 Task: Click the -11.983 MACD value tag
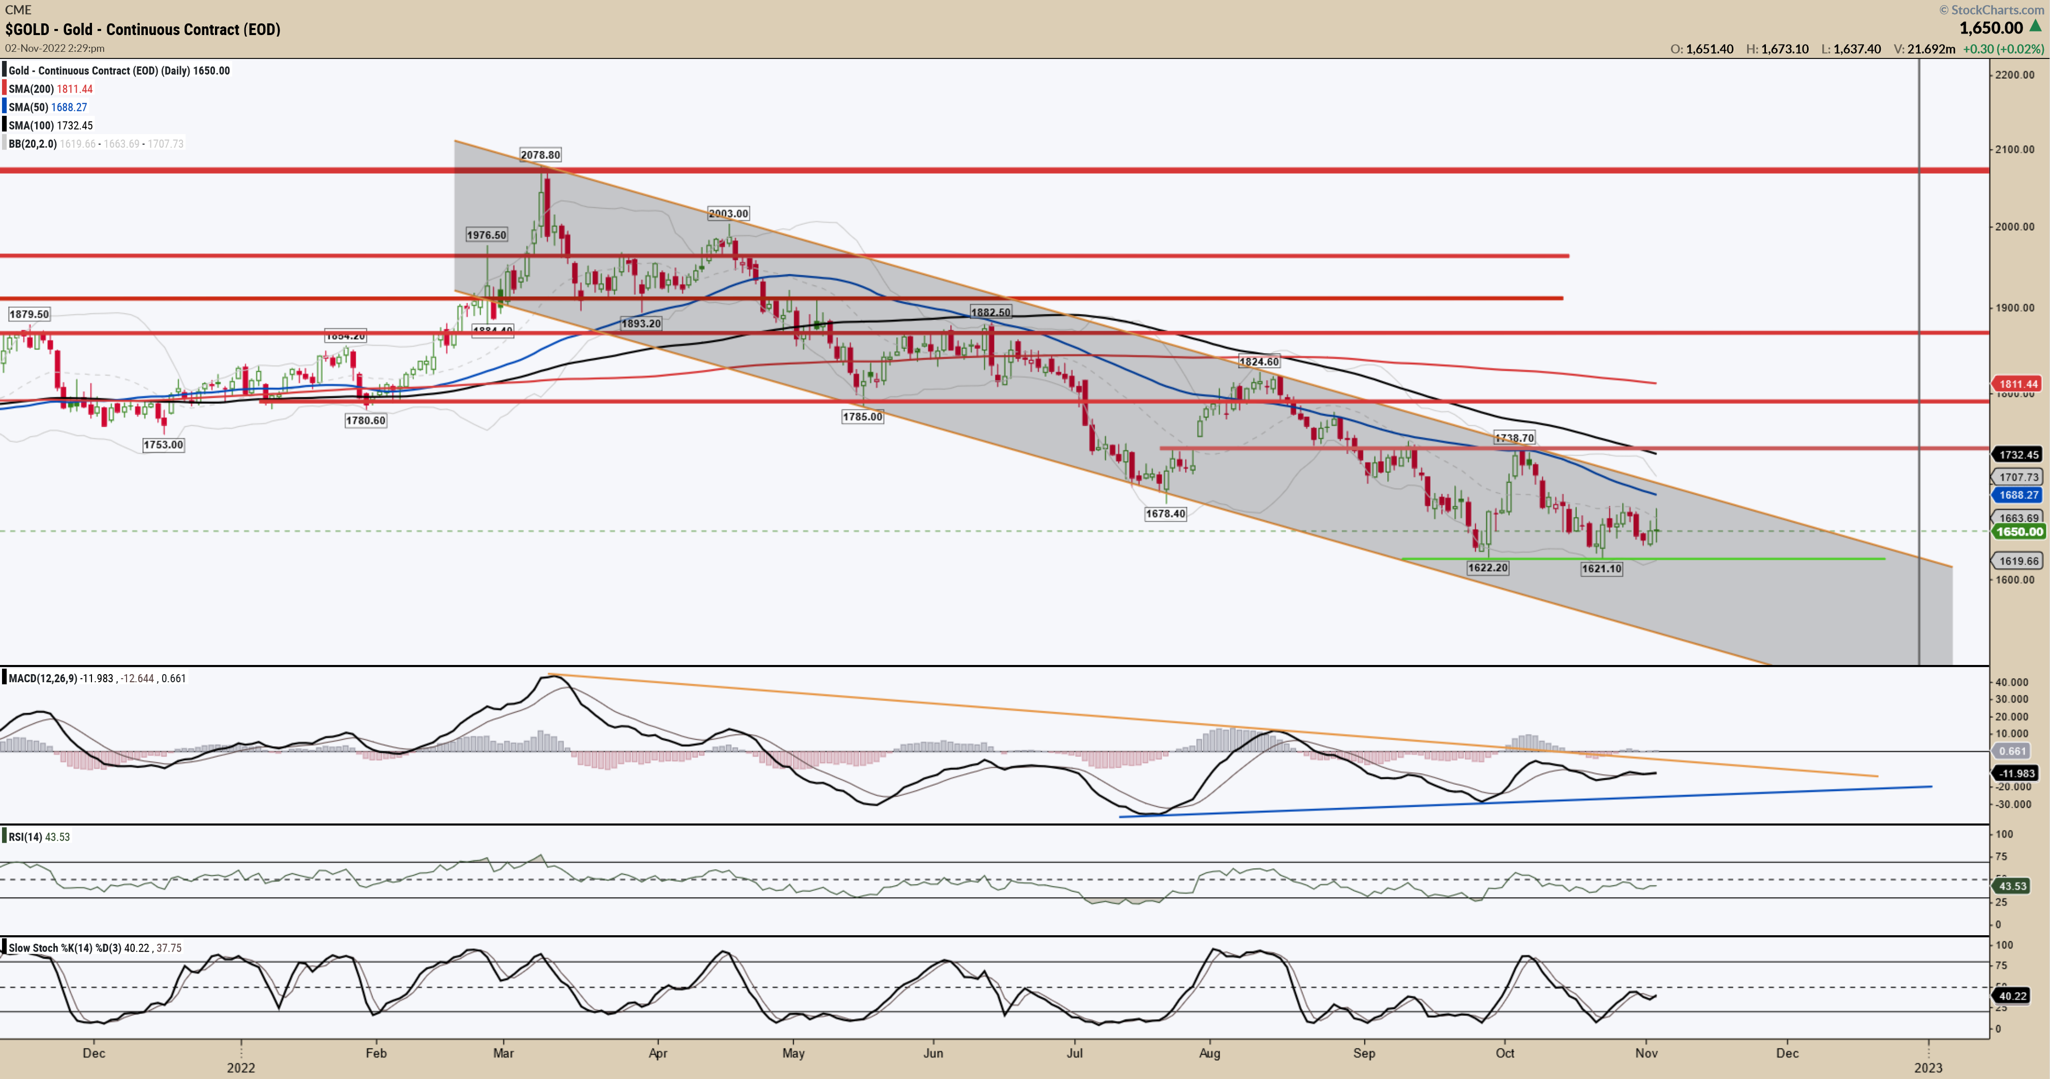(2016, 774)
